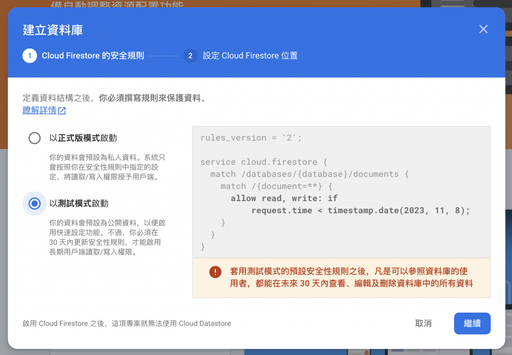Click the 取消 button
Viewport: 512px width, 355px height.
(x=423, y=324)
